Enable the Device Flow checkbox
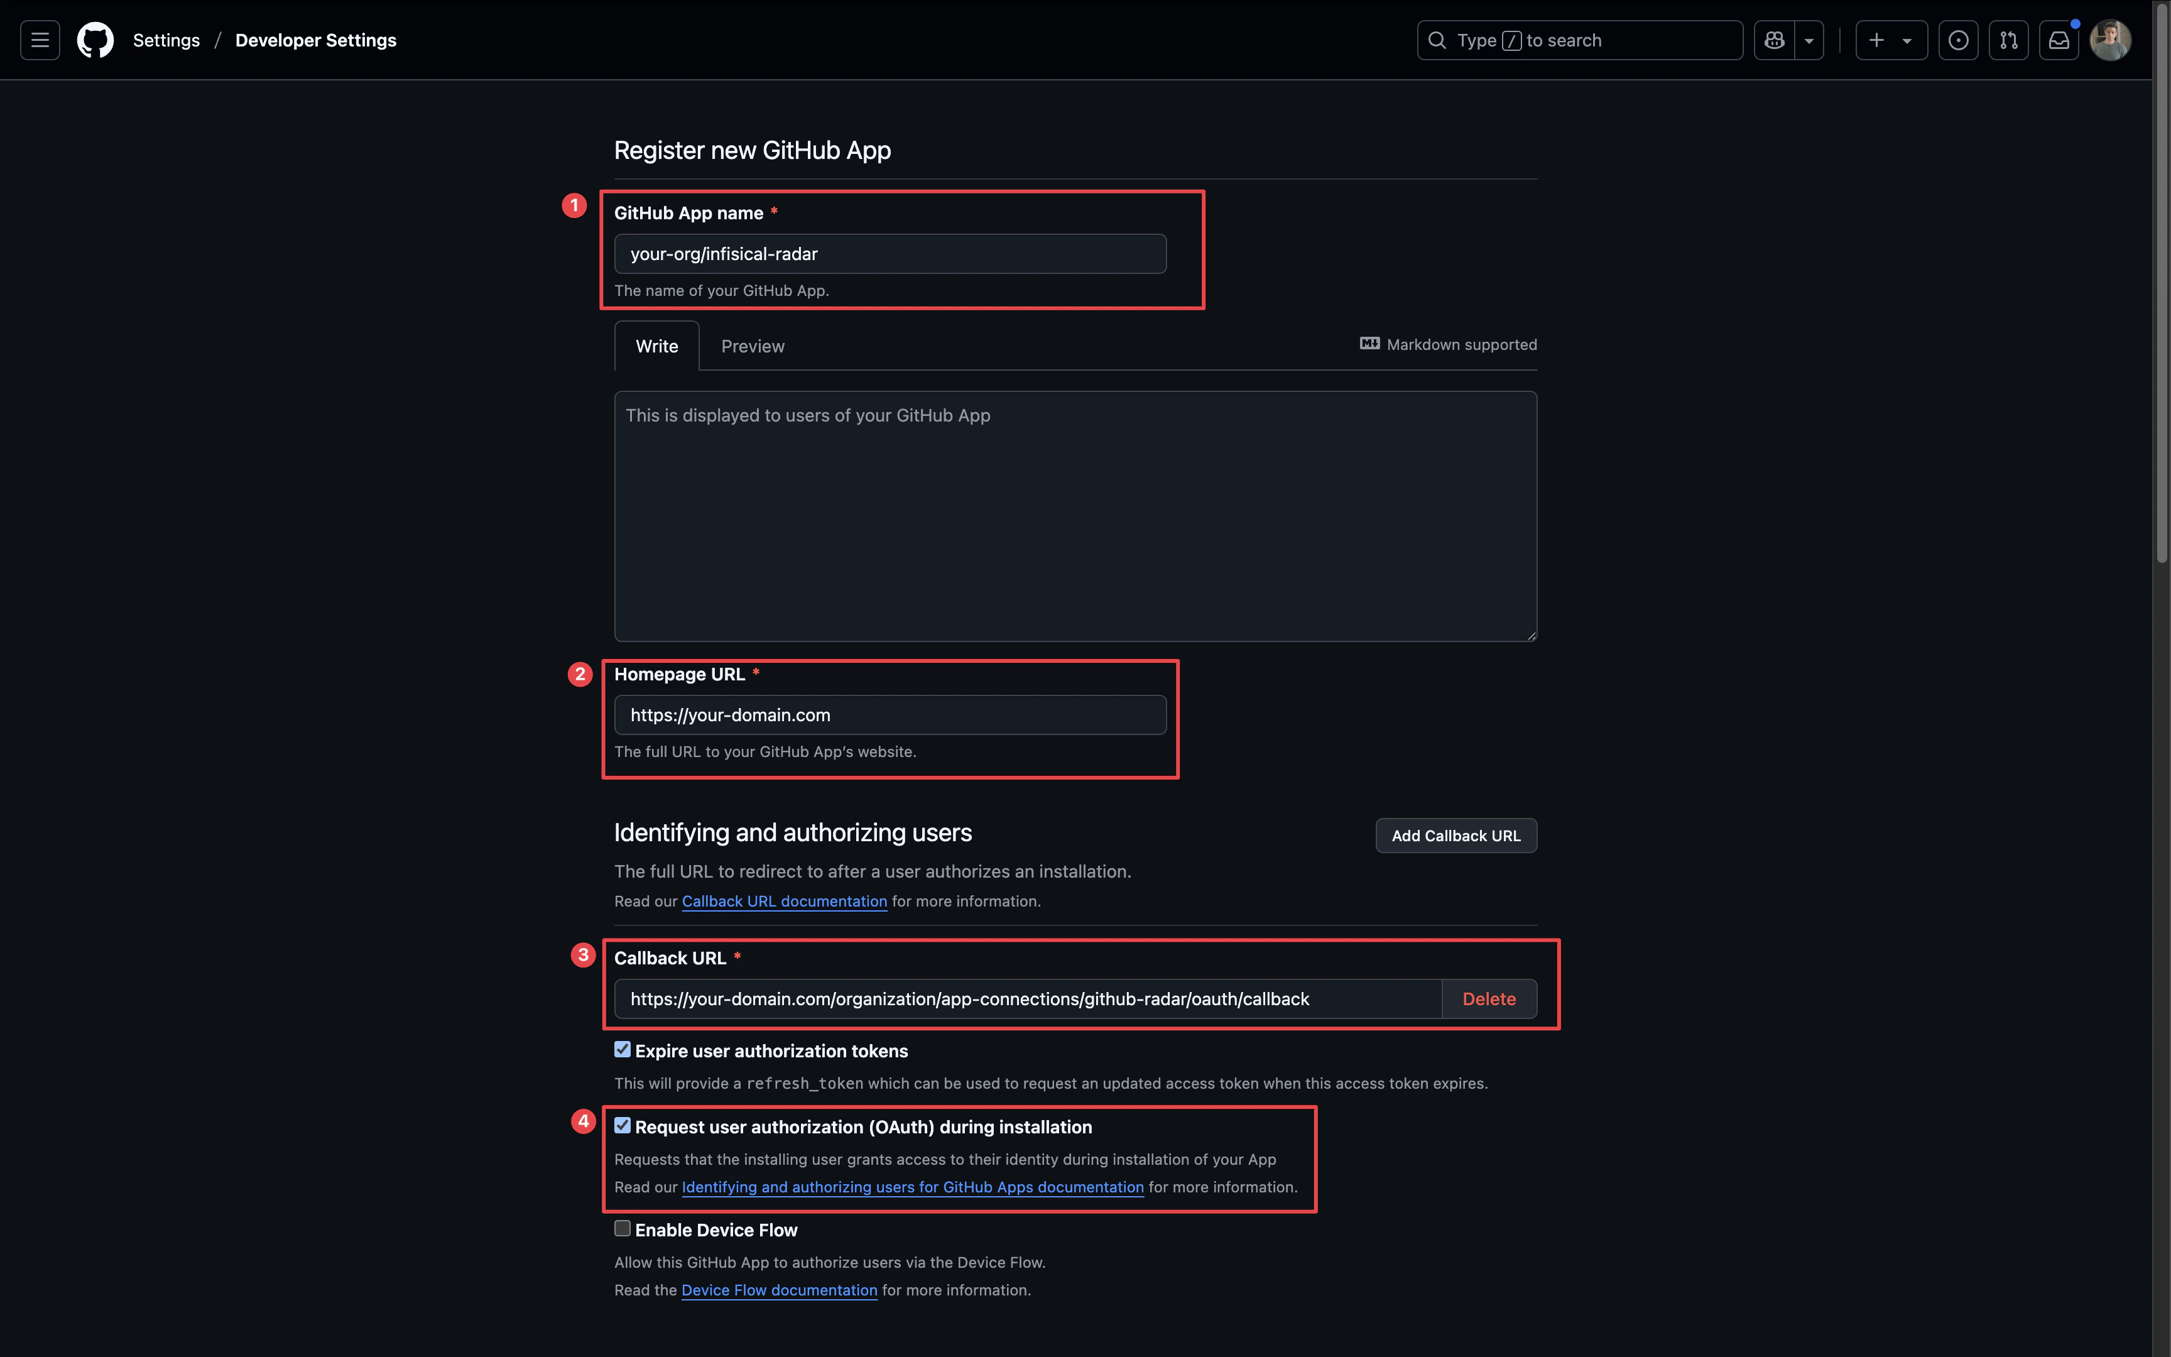The image size is (2171, 1357). (x=623, y=1229)
